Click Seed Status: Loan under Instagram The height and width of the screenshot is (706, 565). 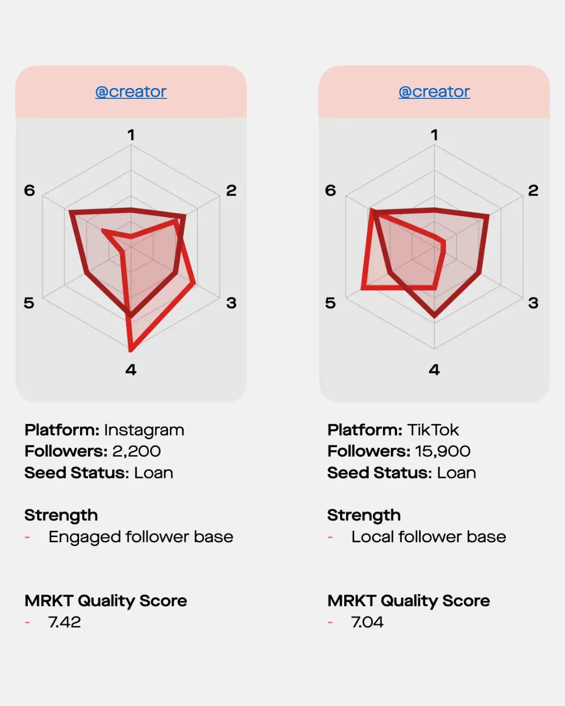click(x=99, y=473)
